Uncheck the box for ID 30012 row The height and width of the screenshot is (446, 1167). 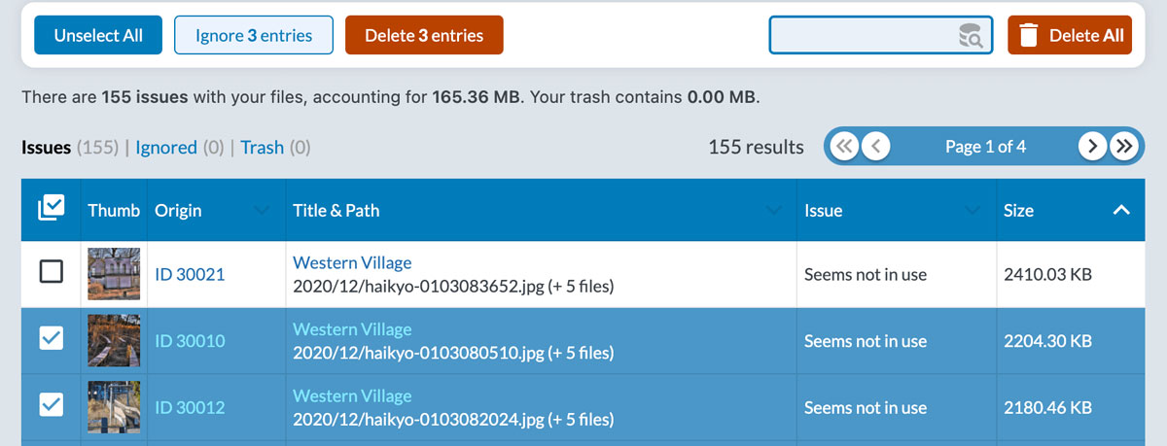point(51,405)
